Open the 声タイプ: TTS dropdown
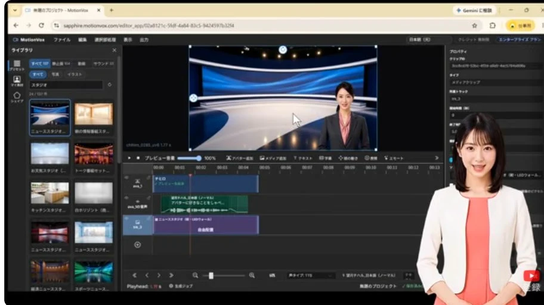 (x=310, y=276)
